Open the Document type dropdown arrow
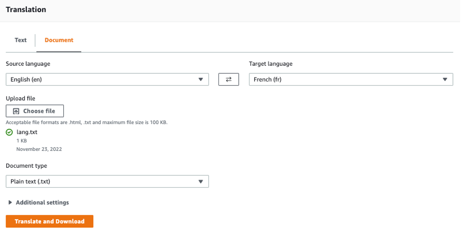The image size is (461, 236). (x=201, y=181)
